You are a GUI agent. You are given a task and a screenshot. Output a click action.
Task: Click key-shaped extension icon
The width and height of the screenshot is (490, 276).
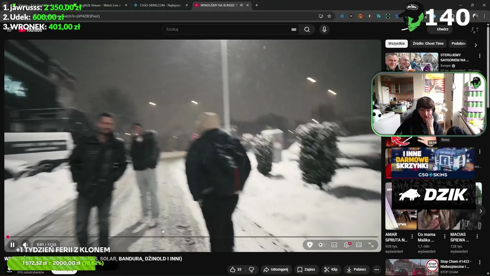[x=369, y=16]
